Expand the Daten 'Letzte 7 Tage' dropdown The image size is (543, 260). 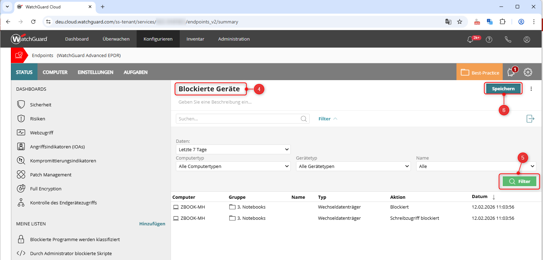(x=233, y=150)
